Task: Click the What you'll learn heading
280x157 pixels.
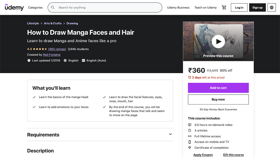Action: (51, 88)
